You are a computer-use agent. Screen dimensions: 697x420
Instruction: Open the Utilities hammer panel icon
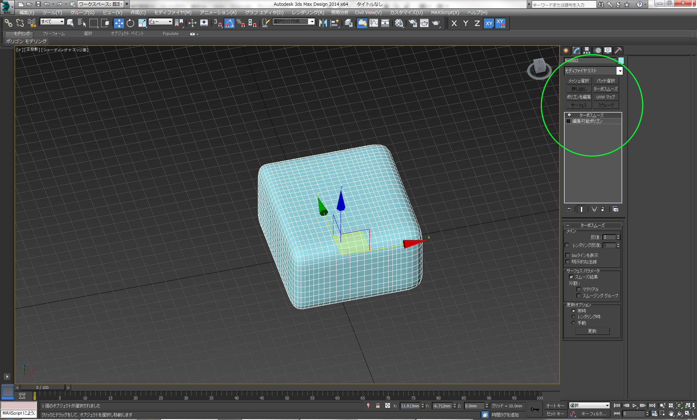point(618,51)
